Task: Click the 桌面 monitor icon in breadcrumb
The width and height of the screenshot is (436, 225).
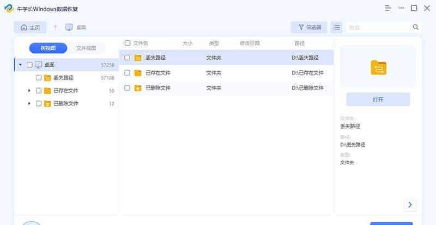Action: [x=69, y=27]
